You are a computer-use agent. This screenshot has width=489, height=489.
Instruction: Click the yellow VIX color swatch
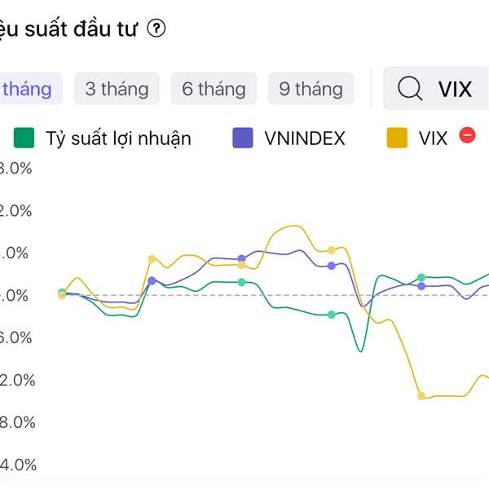(x=397, y=138)
